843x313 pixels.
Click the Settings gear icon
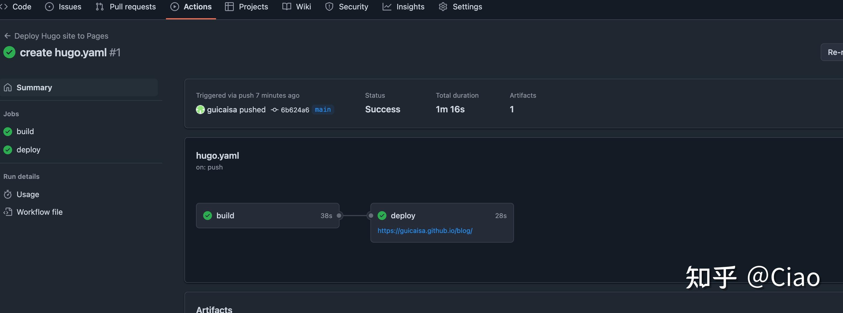443,7
